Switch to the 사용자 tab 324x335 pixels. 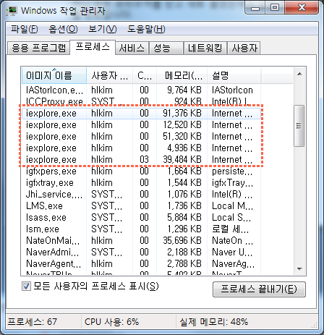244,48
